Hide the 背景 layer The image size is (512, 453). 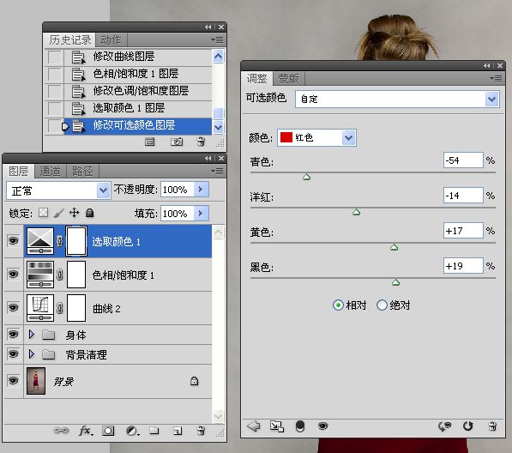[x=13, y=380]
